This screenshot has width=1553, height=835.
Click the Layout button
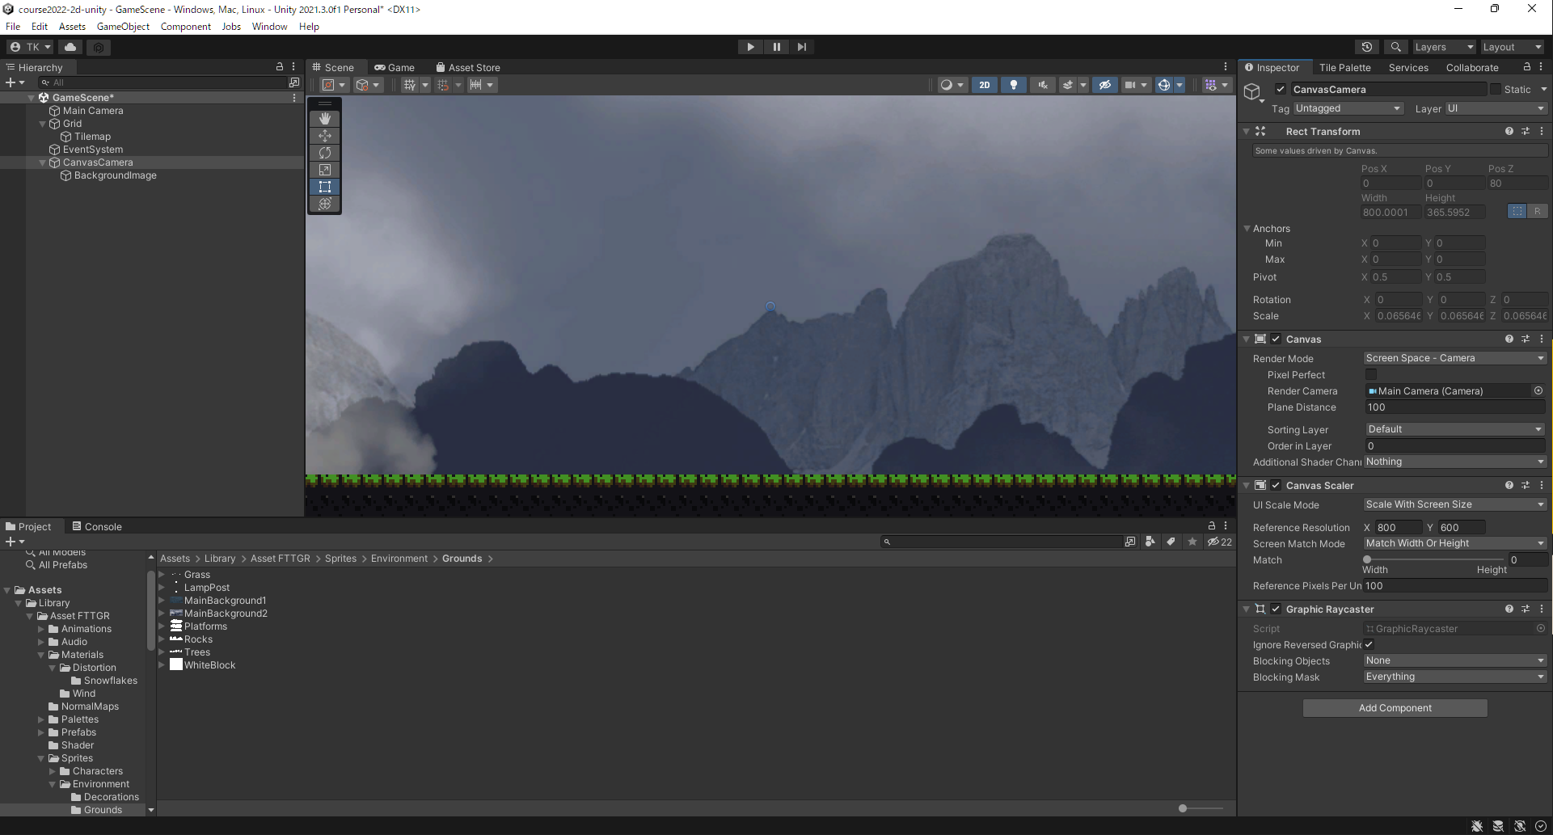tap(1512, 47)
